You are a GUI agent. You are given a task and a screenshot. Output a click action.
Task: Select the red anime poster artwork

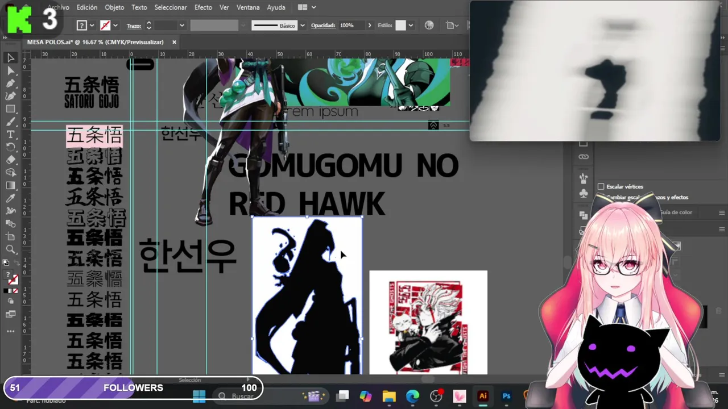(x=428, y=323)
